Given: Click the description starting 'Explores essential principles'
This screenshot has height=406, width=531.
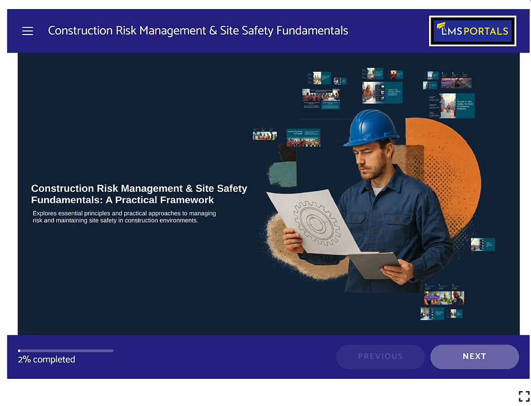Looking at the screenshot, I should coord(124,217).
